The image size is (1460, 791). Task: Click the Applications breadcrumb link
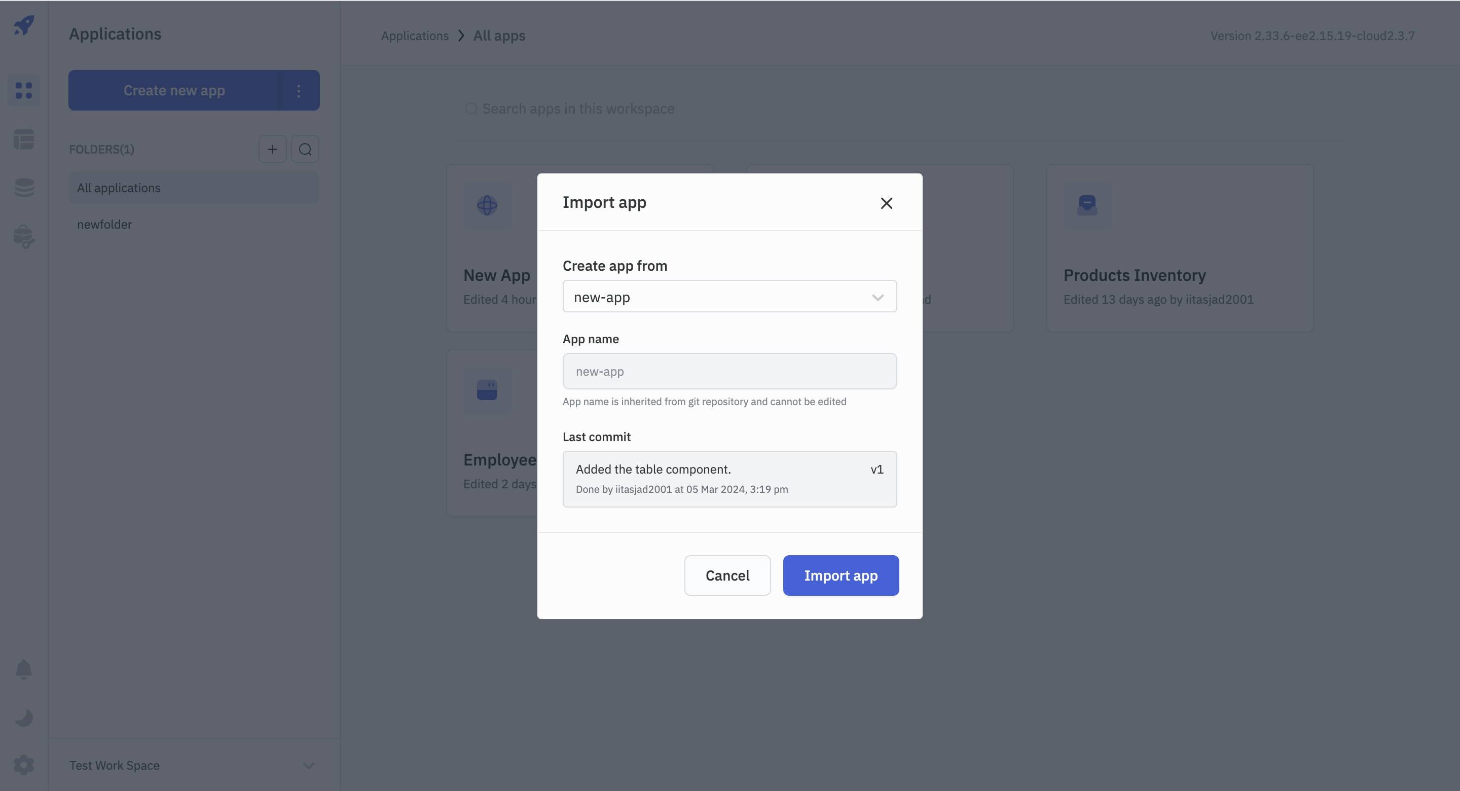coord(415,35)
